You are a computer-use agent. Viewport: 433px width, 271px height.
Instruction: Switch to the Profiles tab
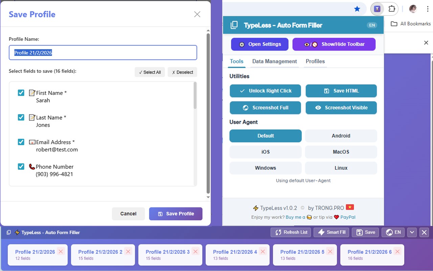(x=315, y=61)
